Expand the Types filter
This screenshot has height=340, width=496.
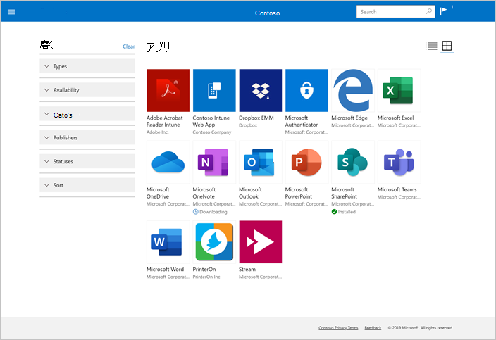point(87,66)
